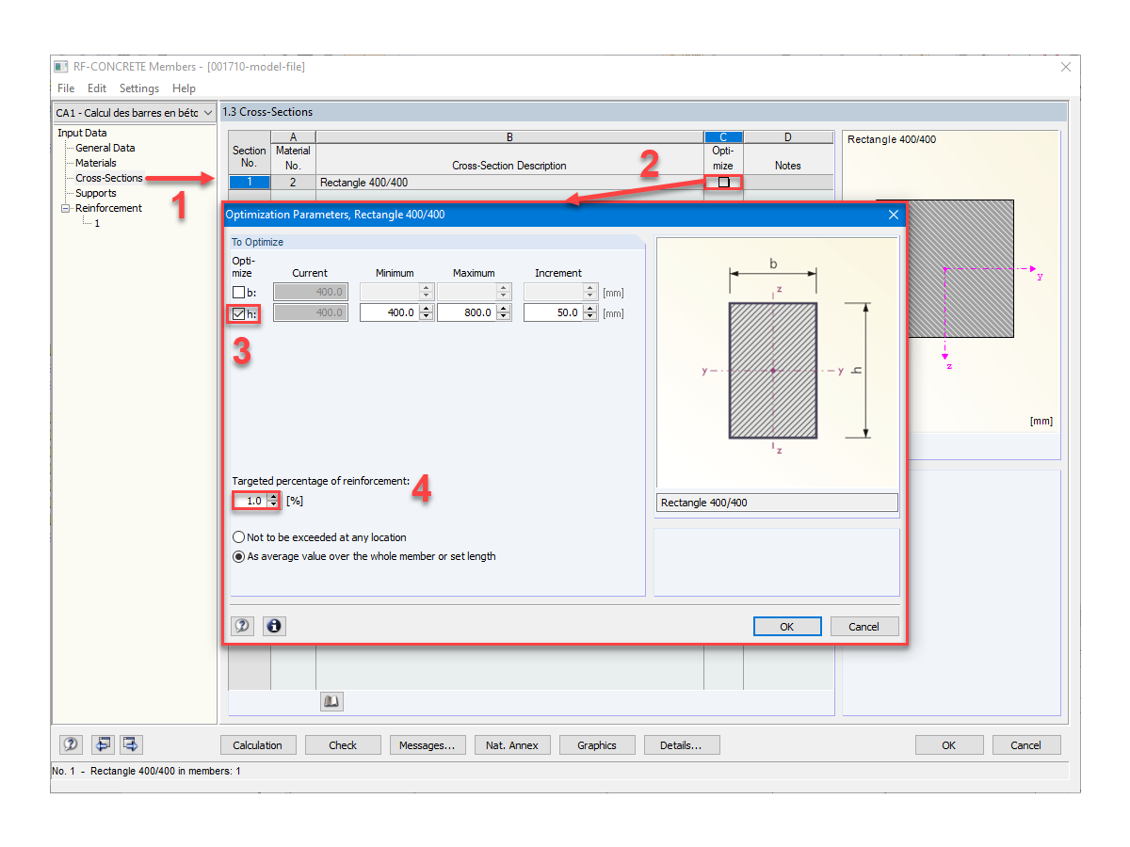Lower the targeted reinforcement percentage stepper

273,505
